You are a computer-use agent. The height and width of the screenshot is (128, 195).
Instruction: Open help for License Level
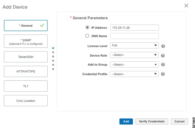click(163, 46)
